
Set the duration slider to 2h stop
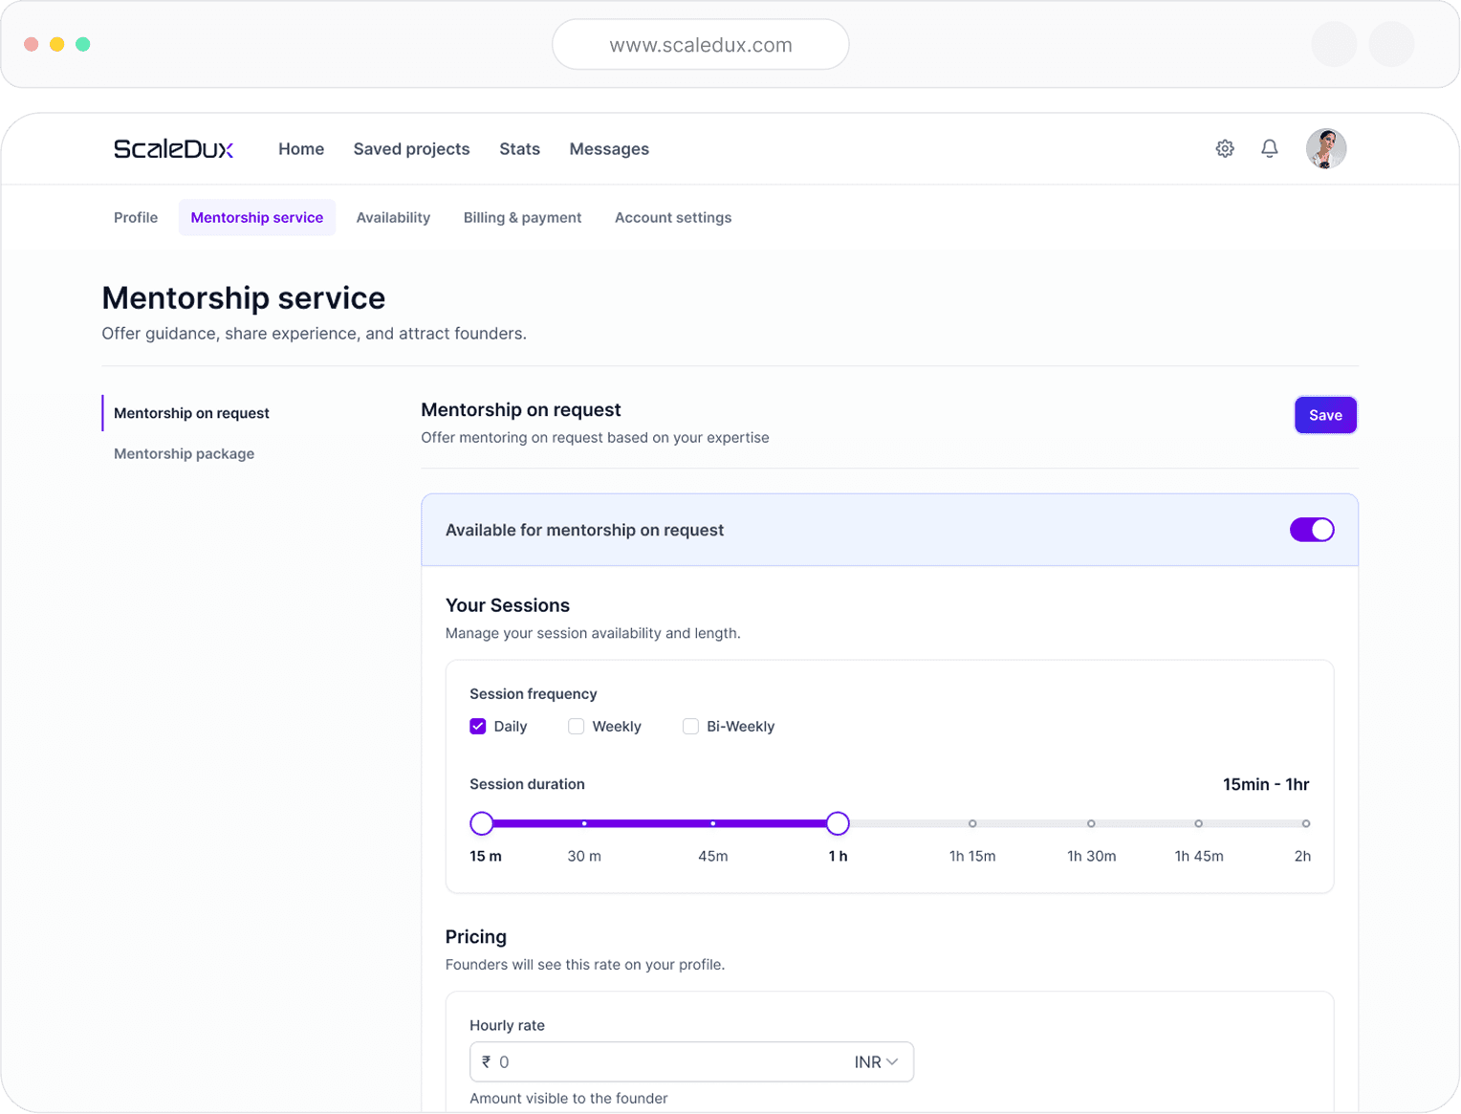[x=1306, y=823]
